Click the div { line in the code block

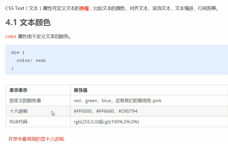18,53
